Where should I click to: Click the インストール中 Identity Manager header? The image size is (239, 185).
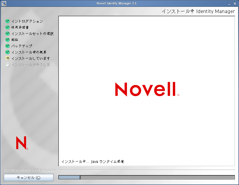tap(198, 11)
